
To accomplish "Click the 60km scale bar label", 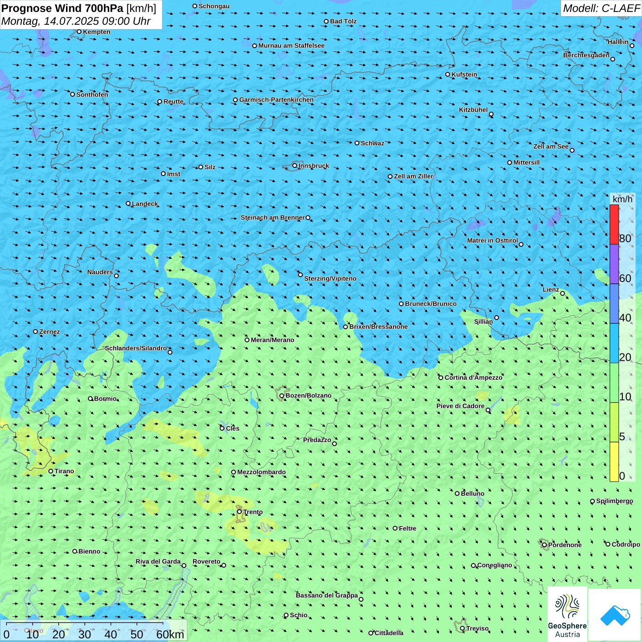I will coord(170,634).
